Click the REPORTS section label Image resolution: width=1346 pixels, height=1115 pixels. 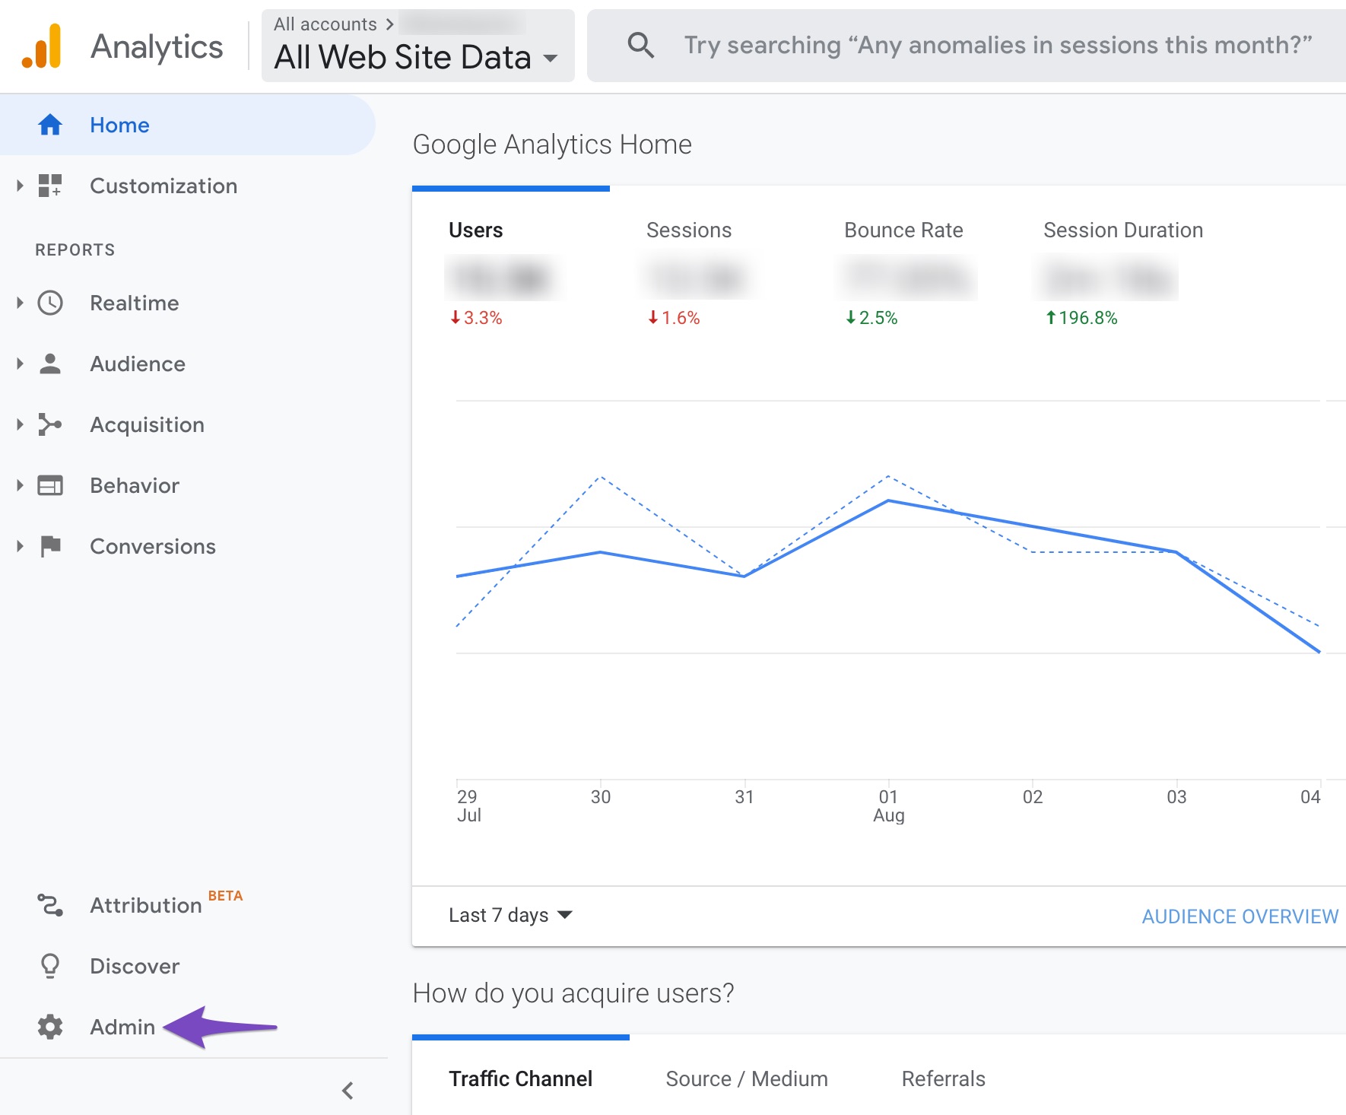click(x=75, y=249)
